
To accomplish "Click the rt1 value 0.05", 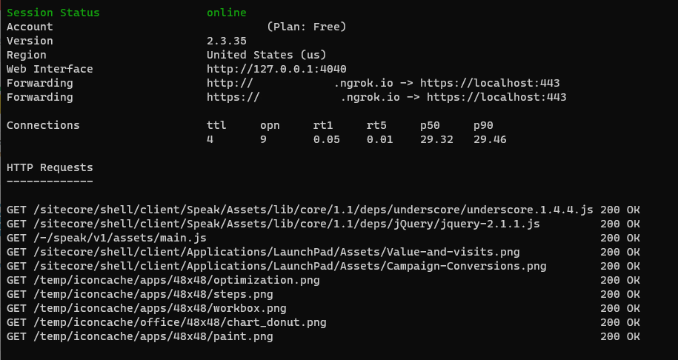I will [x=326, y=139].
